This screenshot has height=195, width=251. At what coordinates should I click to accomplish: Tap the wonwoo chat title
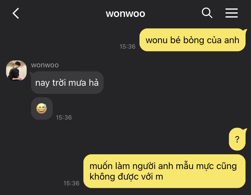point(125,14)
